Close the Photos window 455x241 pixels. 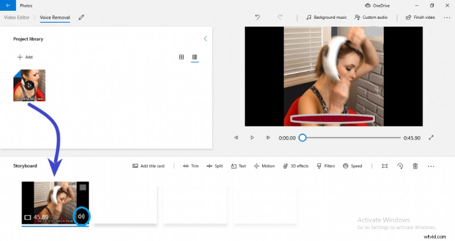447,6
